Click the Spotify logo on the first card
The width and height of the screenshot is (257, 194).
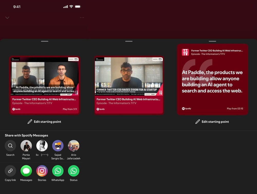[x=16, y=109]
